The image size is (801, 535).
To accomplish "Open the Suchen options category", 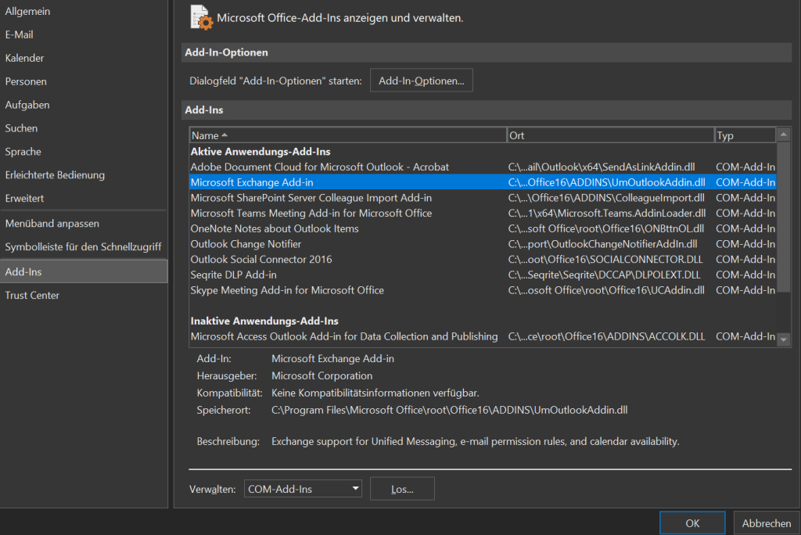I will click(21, 128).
